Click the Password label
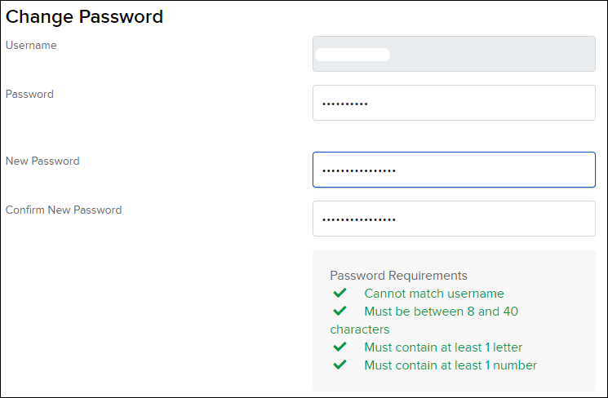Viewport: 608px width, 398px height. (x=29, y=94)
